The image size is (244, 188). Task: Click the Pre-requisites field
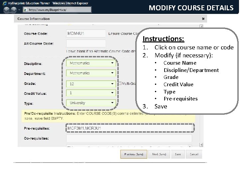(x=129, y=128)
